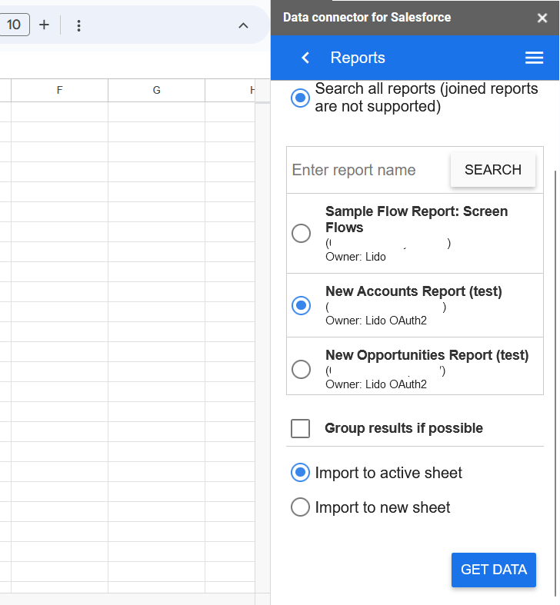Image resolution: width=560 pixels, height=605 pixels.
Task: Click New Accounts Report (test) title text
Action: point(414,291)
